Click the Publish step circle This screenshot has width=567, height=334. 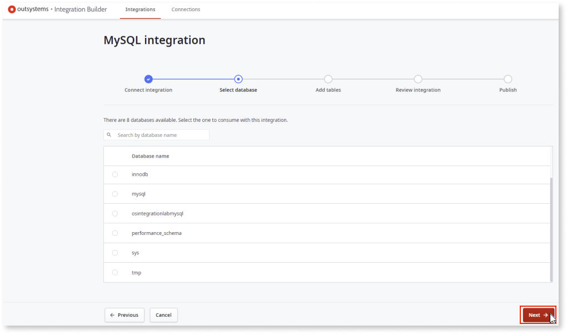point(508,79)
